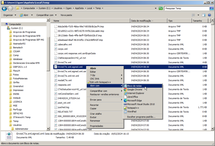Screen dimensions: 215x146
Task: Click the Notepad++ icon in submenu
Action: (x=125, y=108)
